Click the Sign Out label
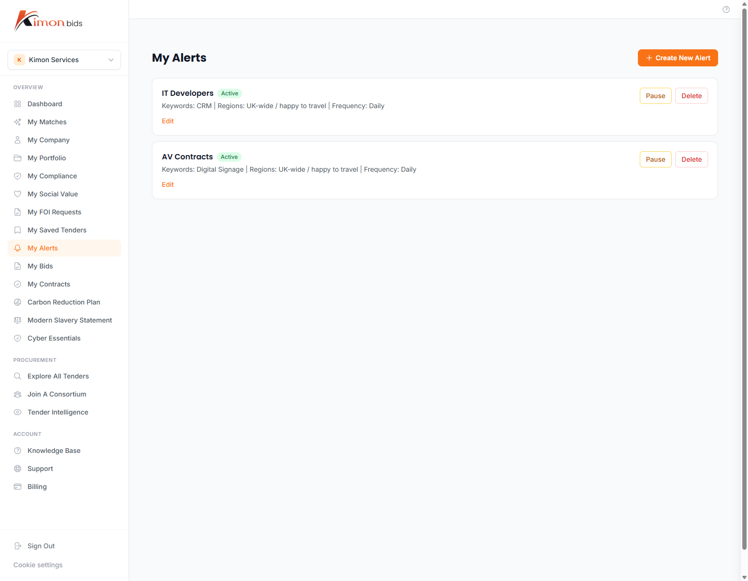 click(x=41, y=546)
